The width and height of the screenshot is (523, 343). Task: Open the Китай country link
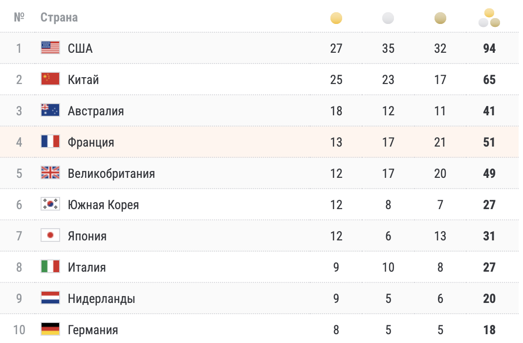coord(84,80)
